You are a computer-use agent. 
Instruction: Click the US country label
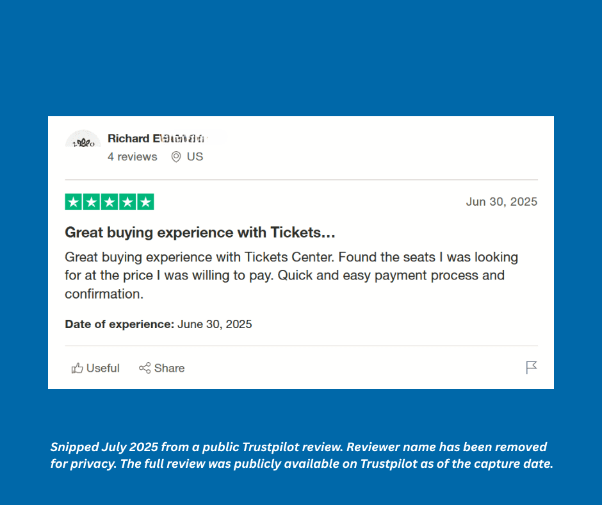coord(195,157)
